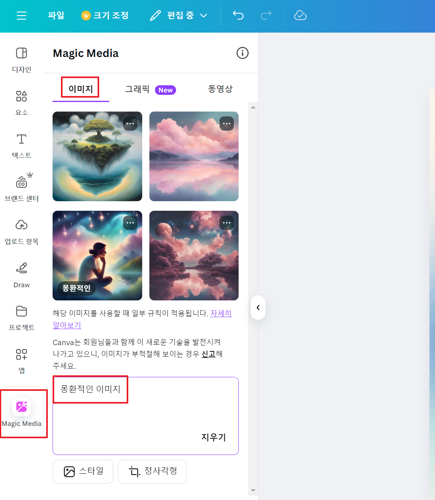435x500 pixels.
Task: Select the pink clouds lake image
Action: (194, 156)
